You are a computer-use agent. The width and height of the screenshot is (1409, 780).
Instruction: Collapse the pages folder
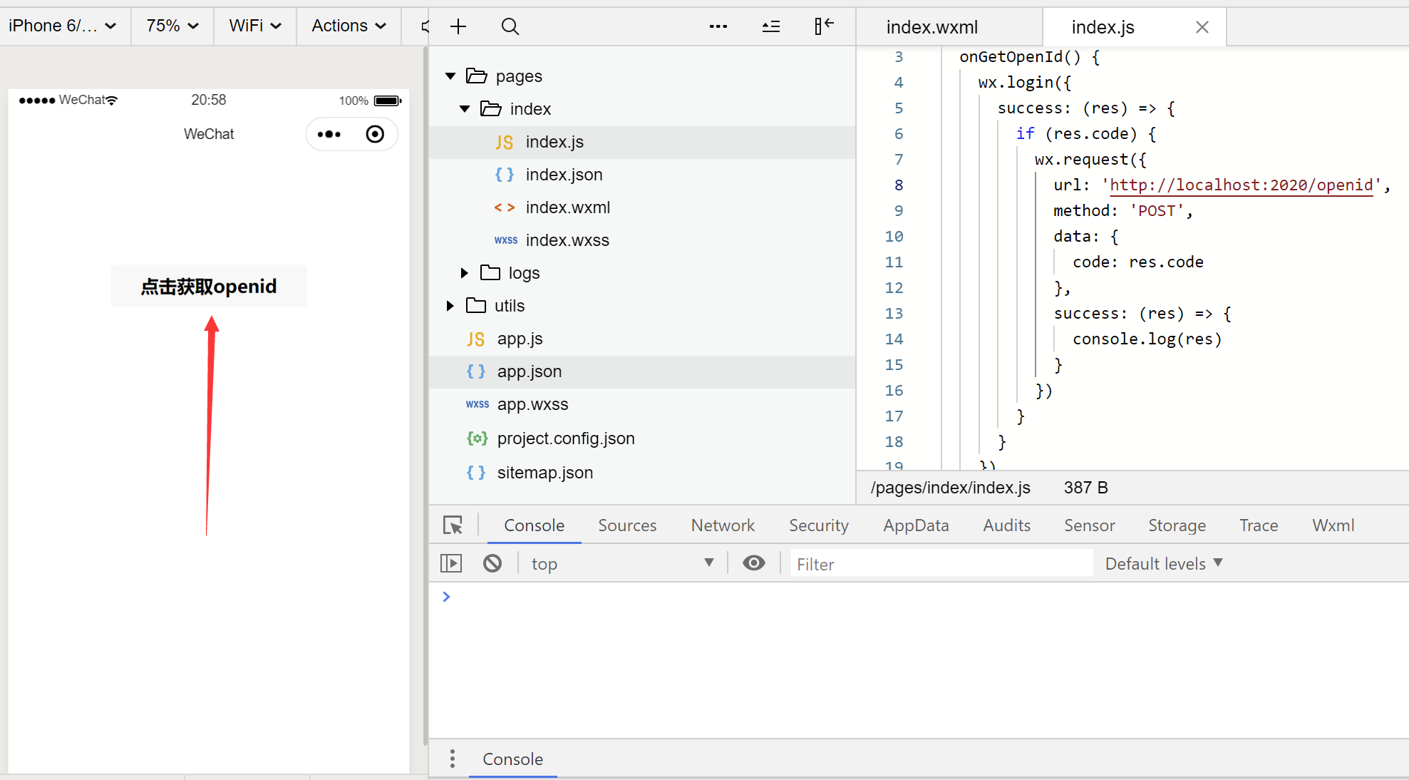point(450,76)
